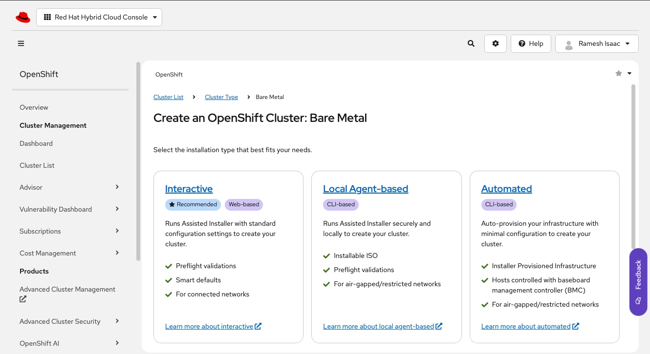Expand the Advisor sidebar section
Screen dimensions: 650x354
[117, 187]
